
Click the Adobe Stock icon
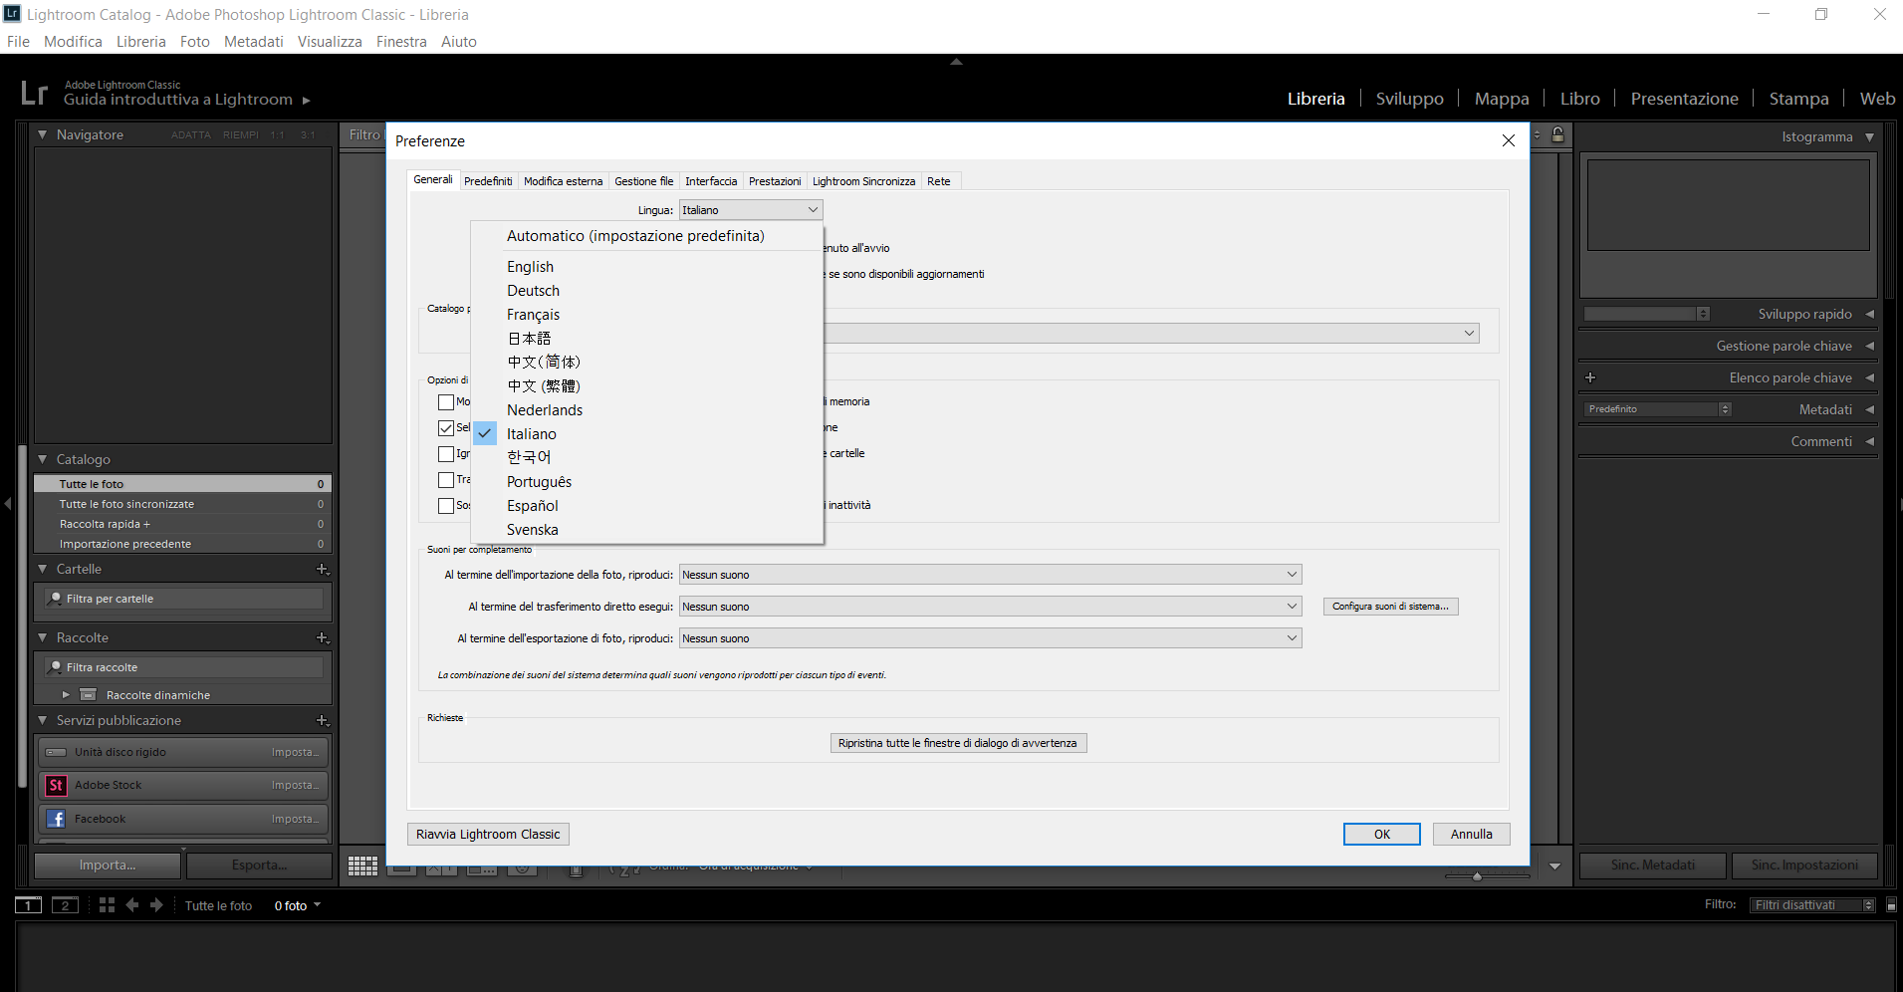pyautogui.click(x=56, y=785)
